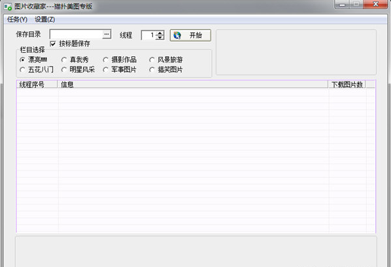Decrease thread count with the down arrow

(x=160, y=37)
